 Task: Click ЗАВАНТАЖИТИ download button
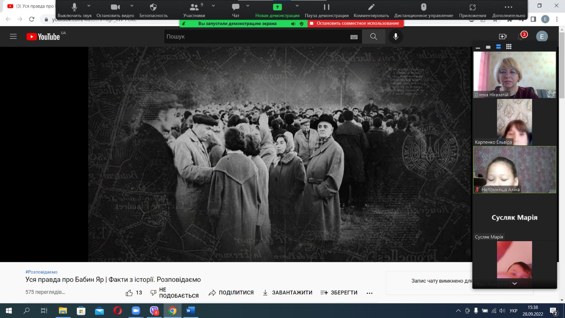click(x=287, y=293)
